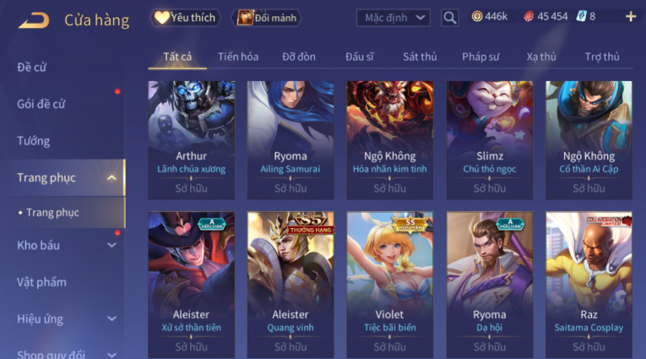Select Violet Tiệc bãi biển skin card
646x359 pixels.
pyautogui.click(x=390, y=285)
